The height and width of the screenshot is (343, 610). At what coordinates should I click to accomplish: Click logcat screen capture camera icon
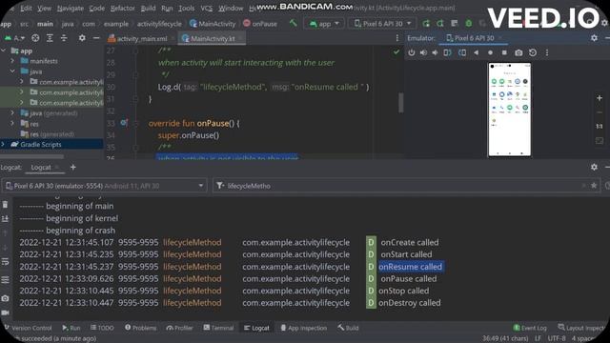click(5, 298)
